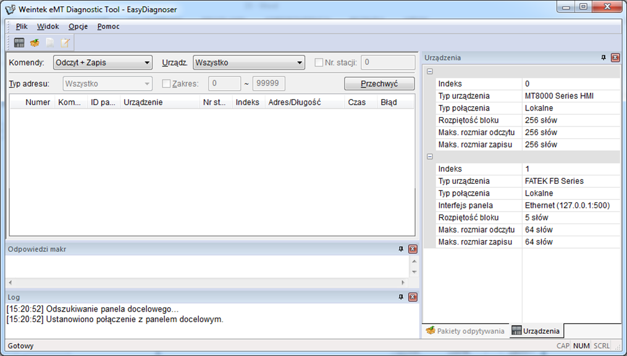Click the Przechwyć button
The height and width of the screenshot is (356, 627).
coord(379,83)
